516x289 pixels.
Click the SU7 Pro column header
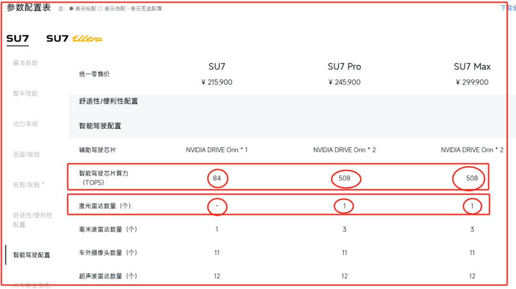pyautogui.click(x=344, y=67)
